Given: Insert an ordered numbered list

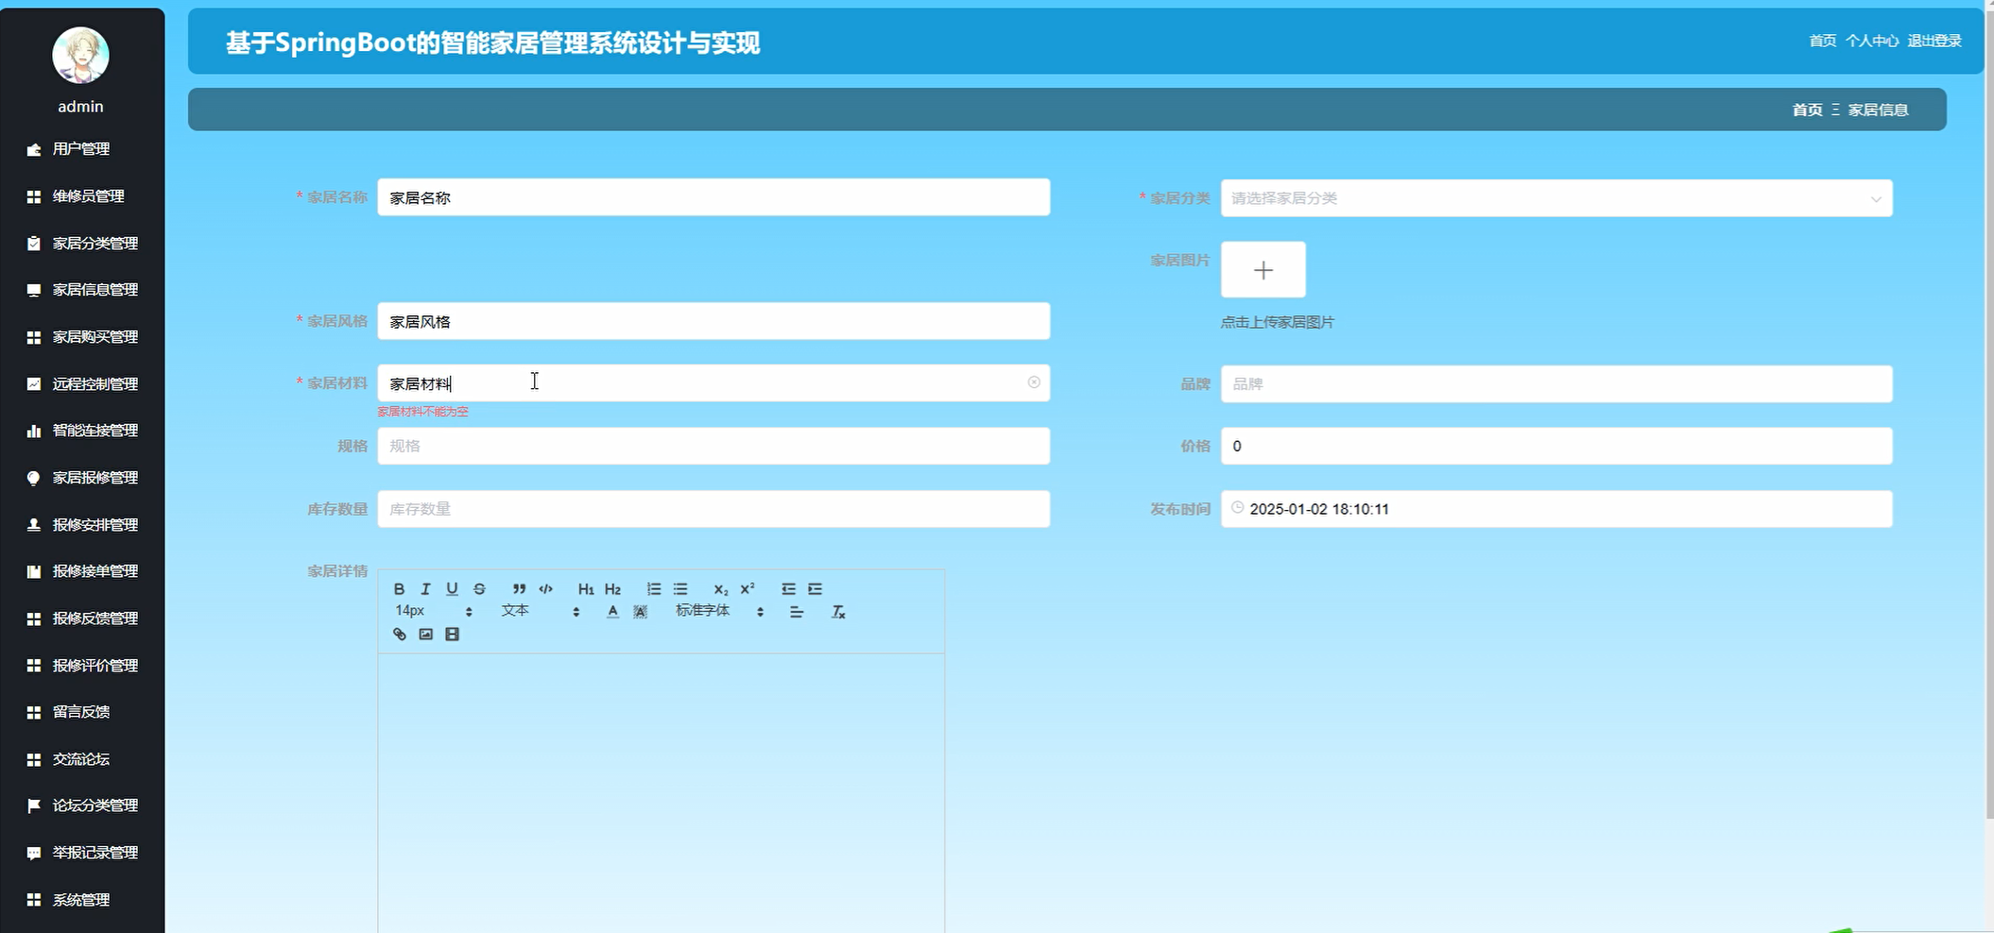Looking at the screenshot, I should (653, 588).
